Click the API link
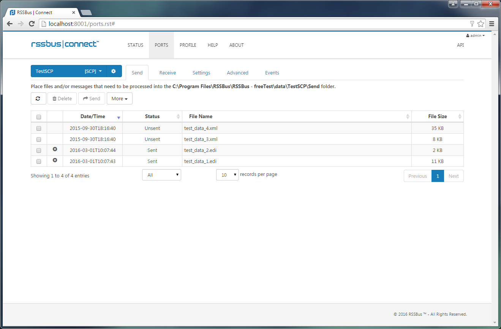The width and height of the screenshot is (501, 329). 460,45
